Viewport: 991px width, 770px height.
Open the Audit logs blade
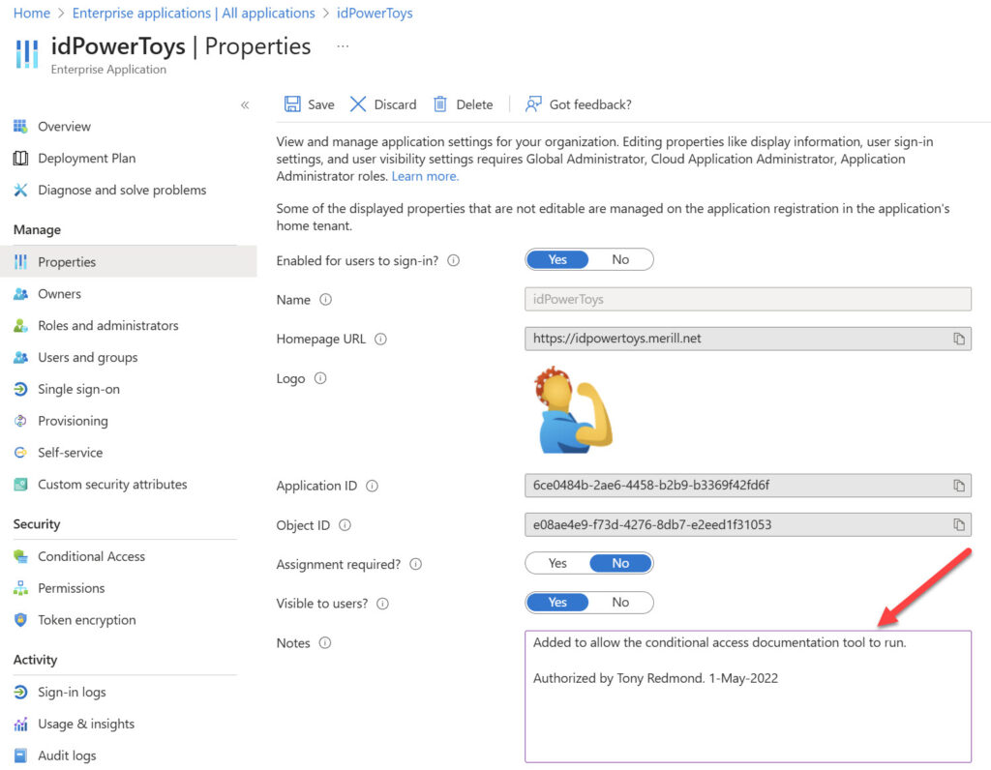(67, 755)
